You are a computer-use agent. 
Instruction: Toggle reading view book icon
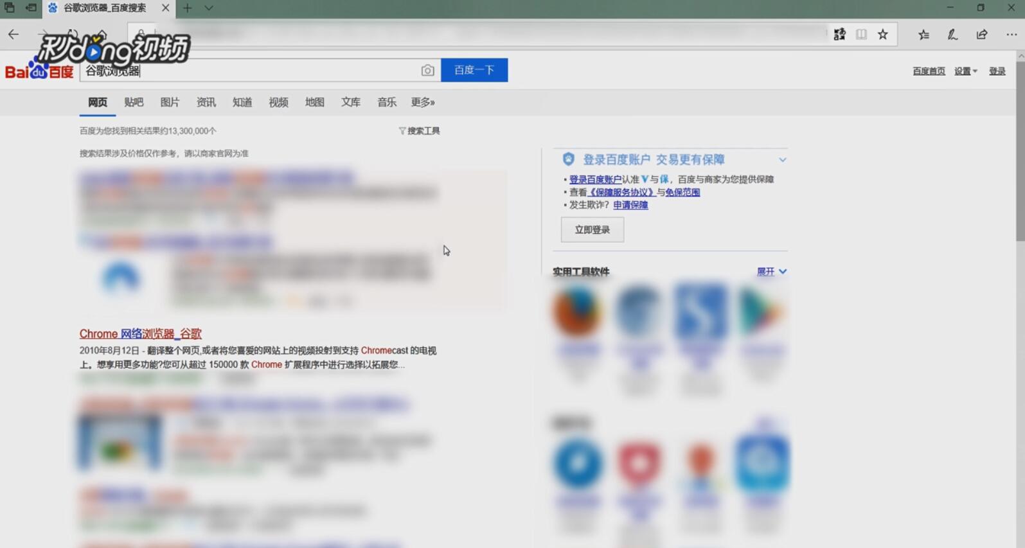point(861,35)
